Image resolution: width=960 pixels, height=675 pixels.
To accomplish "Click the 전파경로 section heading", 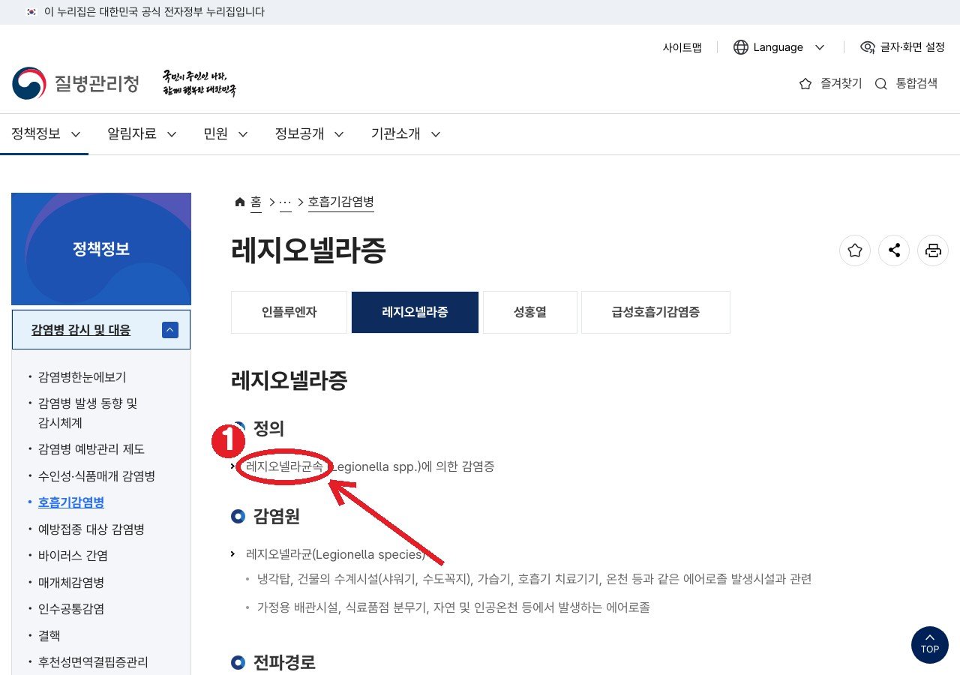I will click(x=284, y=663).
